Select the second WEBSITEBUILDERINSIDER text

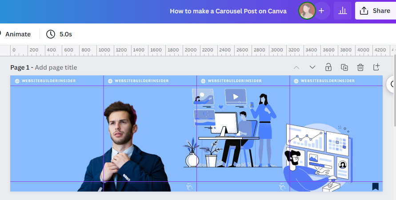click(142, 81)
